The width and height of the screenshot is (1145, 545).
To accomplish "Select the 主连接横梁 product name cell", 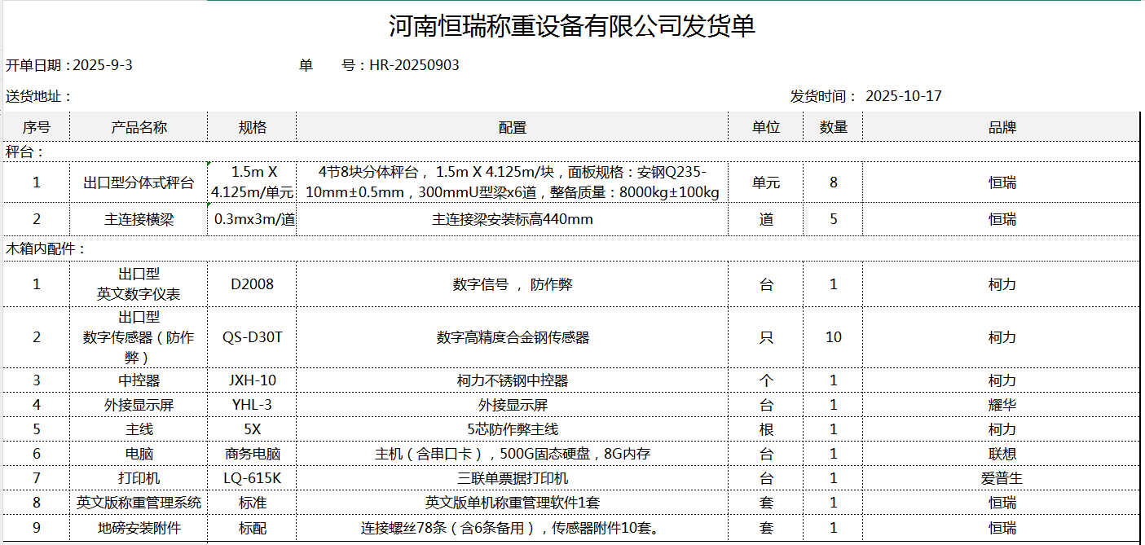I will (139, 219).
